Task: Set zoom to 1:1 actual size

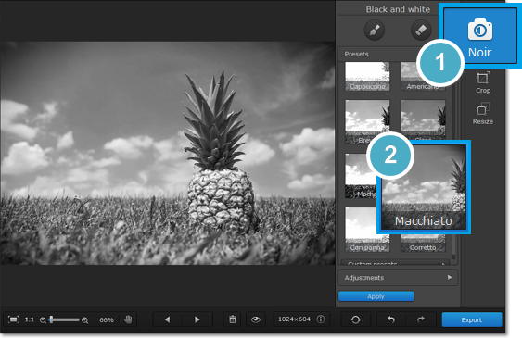Action: 30,319
